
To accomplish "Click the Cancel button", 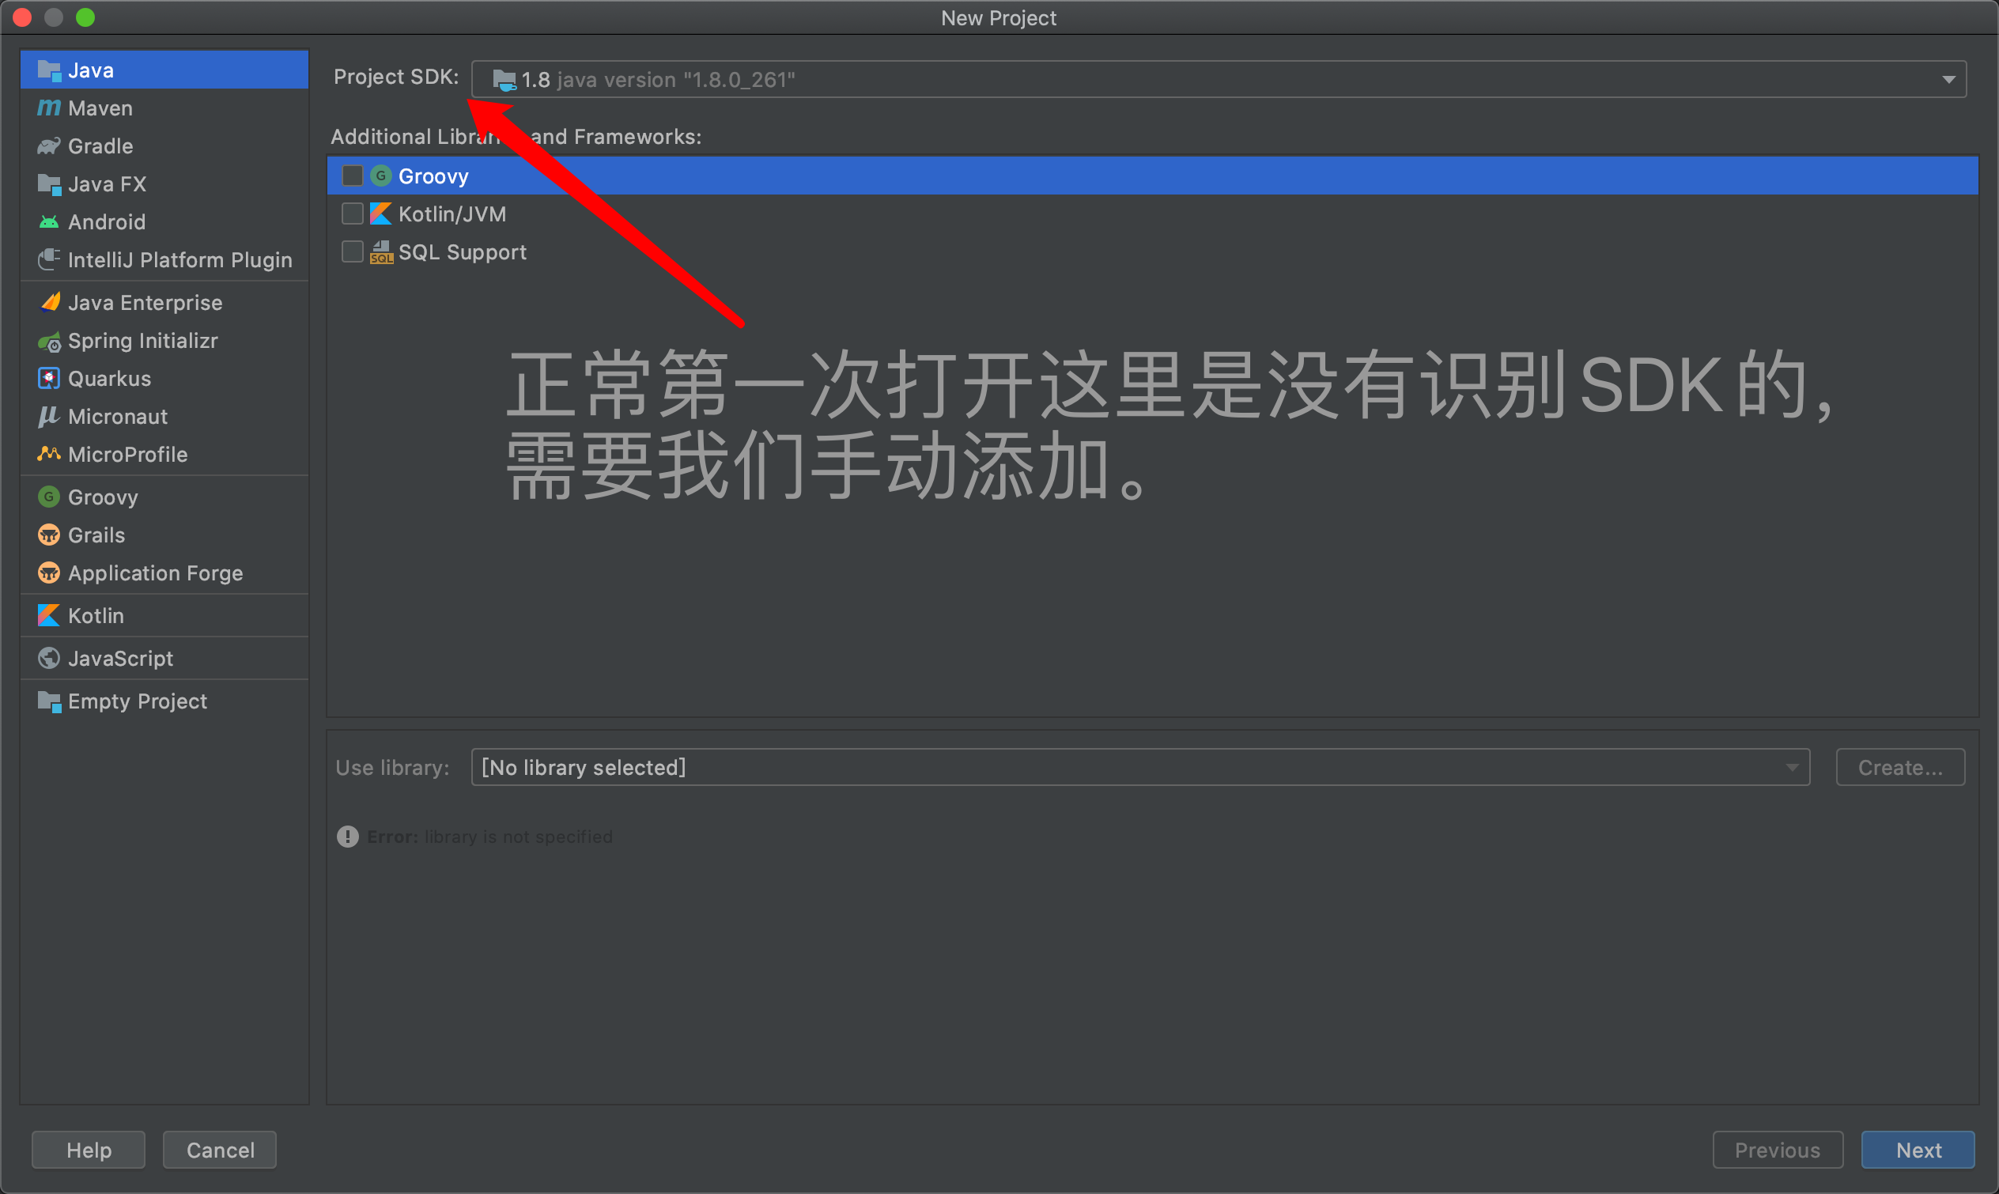I will [220, 1150].
